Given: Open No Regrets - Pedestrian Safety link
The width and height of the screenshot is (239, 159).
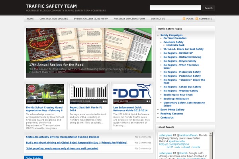Looking at the screenshot, I should point(182,76).
